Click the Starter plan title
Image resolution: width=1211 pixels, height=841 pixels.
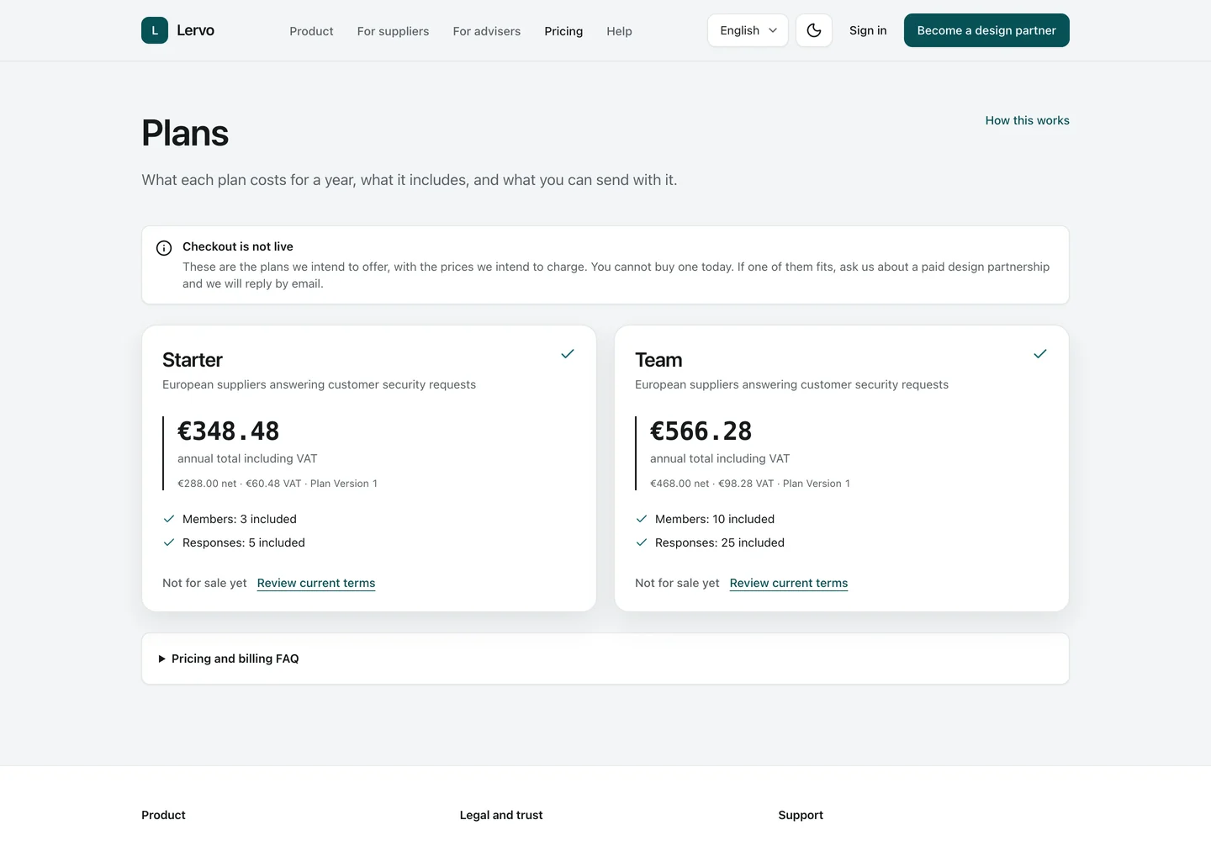[x=193, y=360]
